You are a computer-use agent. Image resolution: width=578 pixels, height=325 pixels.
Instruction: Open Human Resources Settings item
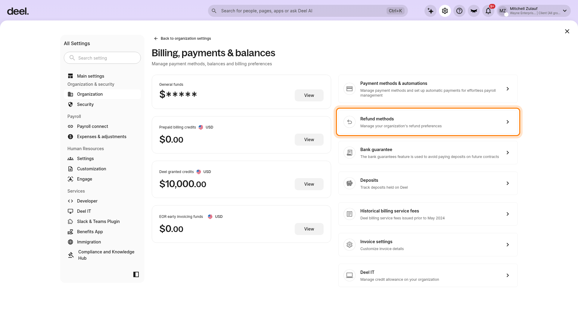[102, 159]
